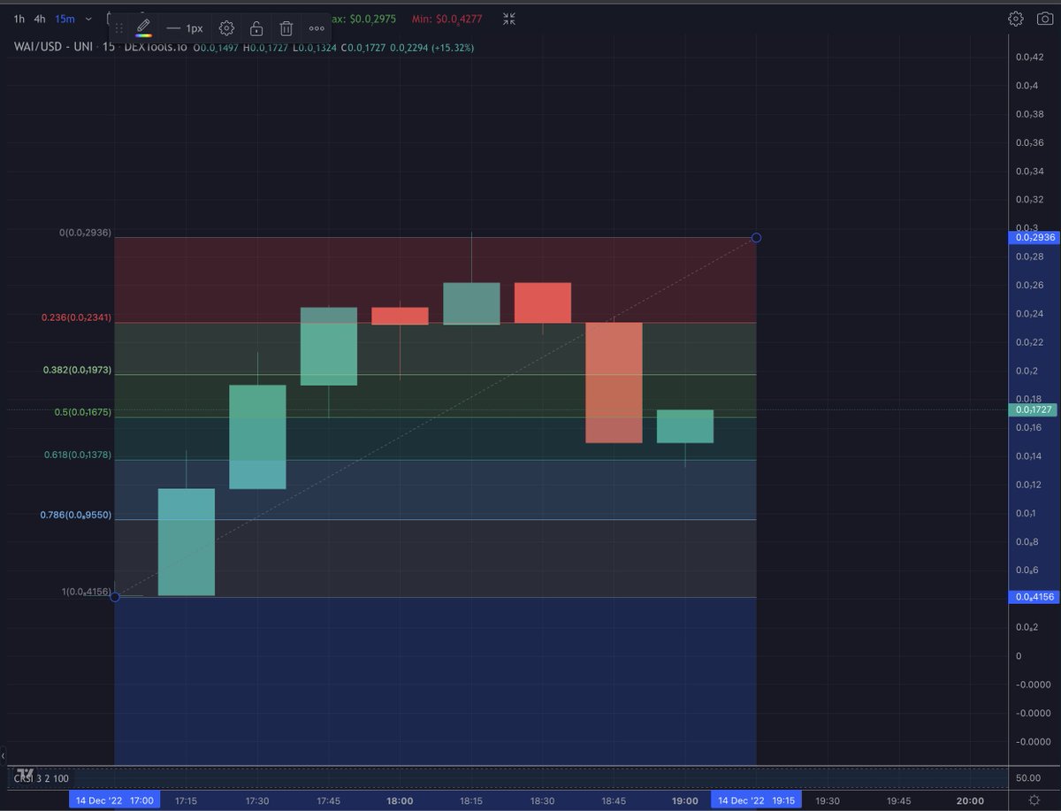Click the 1(0.0₄4156) Fib level label
The width and height of the screenshot is (1061, 811).
tap(87, 592)
